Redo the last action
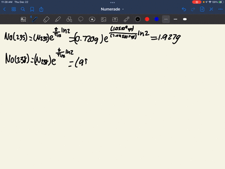 [193, 9]
